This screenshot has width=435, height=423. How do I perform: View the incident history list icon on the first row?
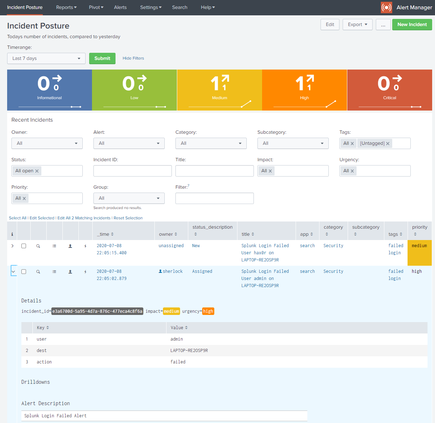(x=54, y=246)
